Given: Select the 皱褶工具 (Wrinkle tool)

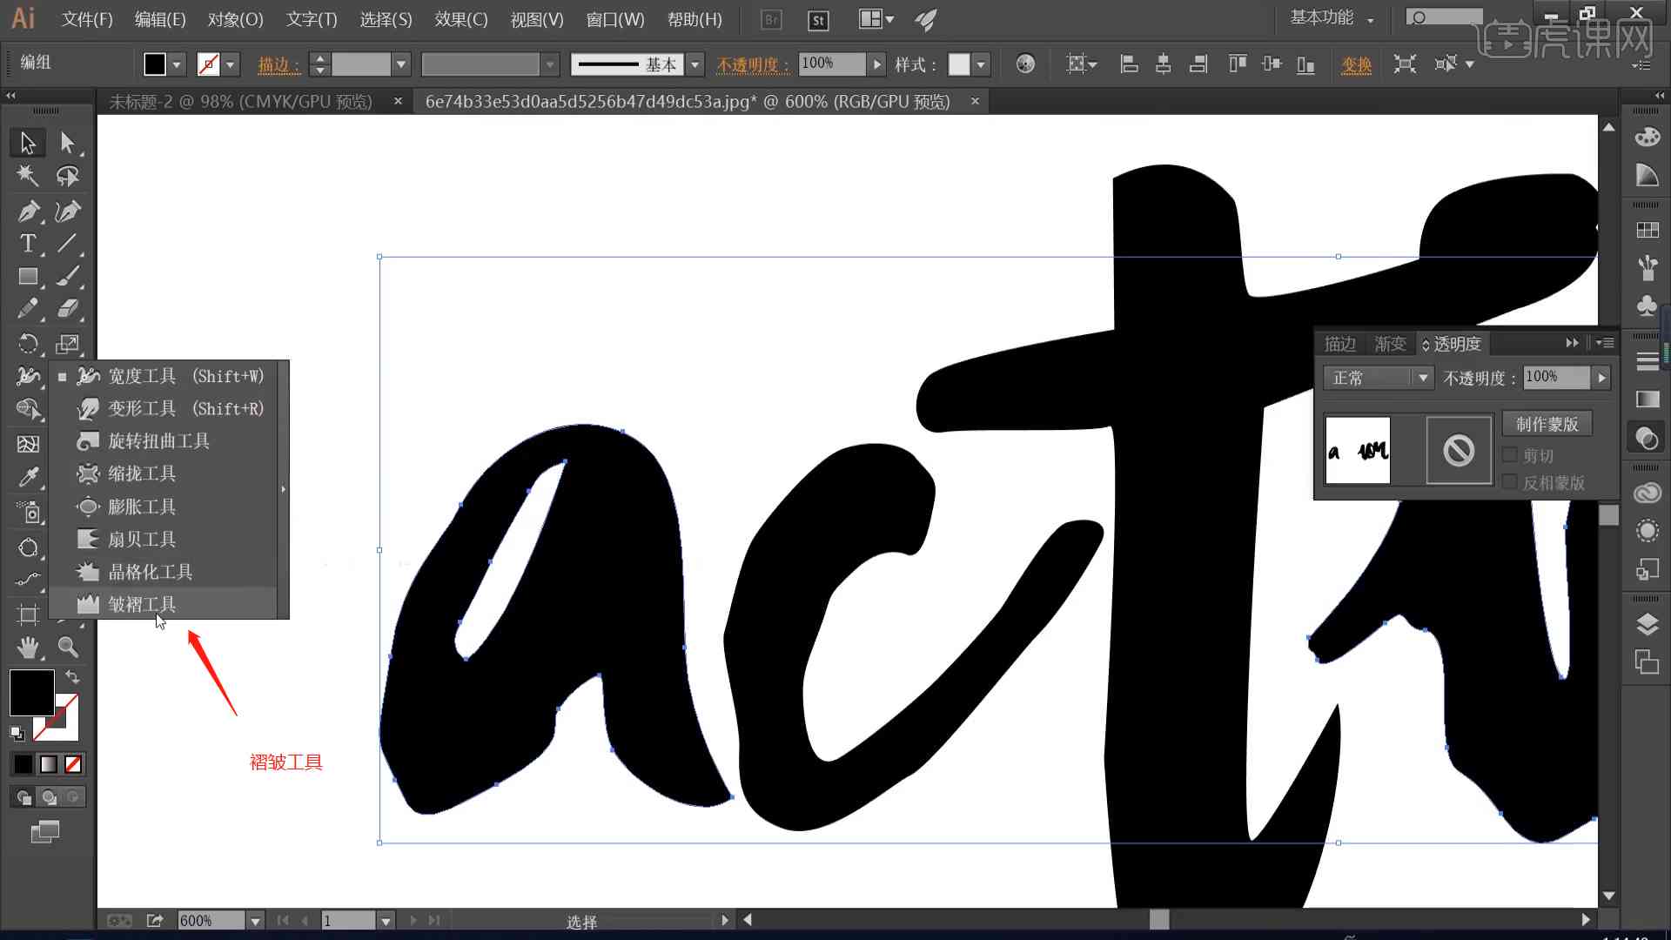Looking at the screenshot, I should point(140,604).
